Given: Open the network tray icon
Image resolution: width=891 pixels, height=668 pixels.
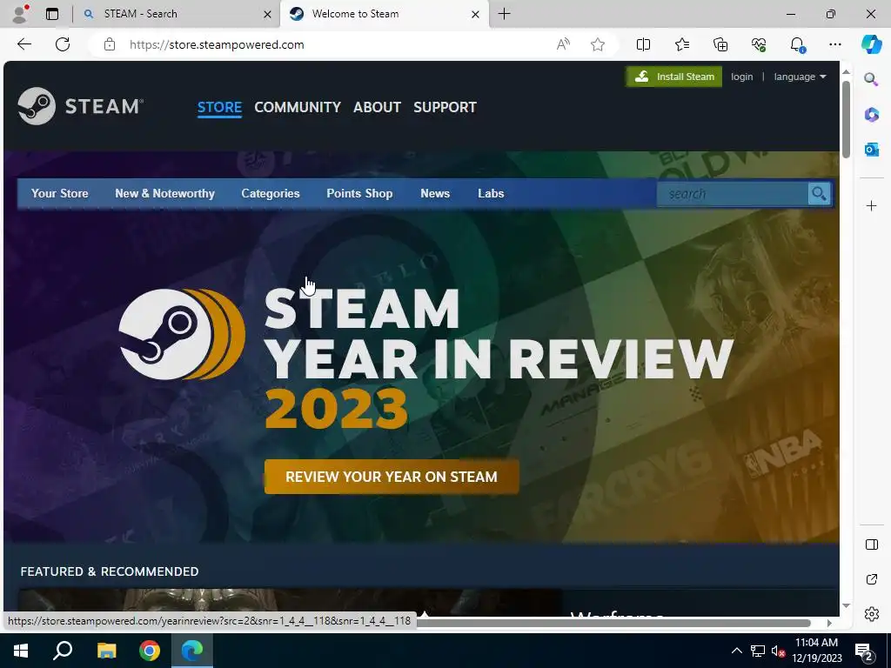Looking at the screenshot, I should click(x=757, y=651).
